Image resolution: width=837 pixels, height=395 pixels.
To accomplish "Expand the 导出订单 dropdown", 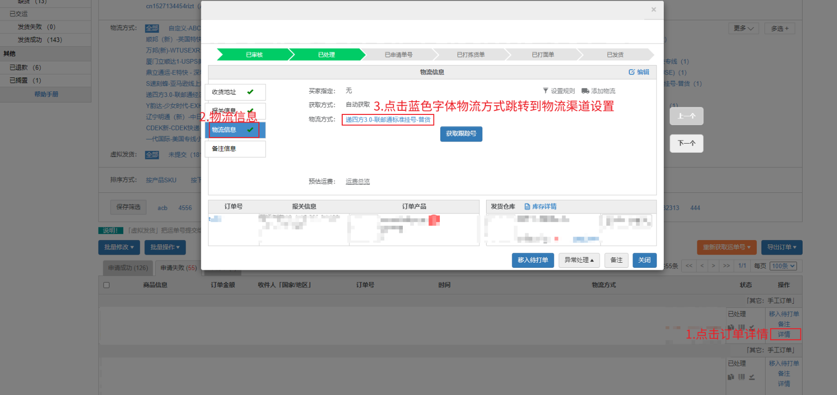I will (782, 247).
